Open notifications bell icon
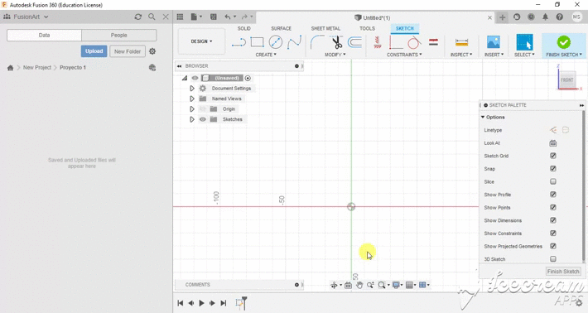 tap(545, 17)
